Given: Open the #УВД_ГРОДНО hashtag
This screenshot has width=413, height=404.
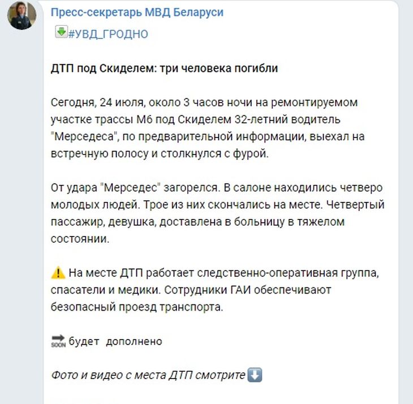Looking at the screenshot, I should coord(108,34).
